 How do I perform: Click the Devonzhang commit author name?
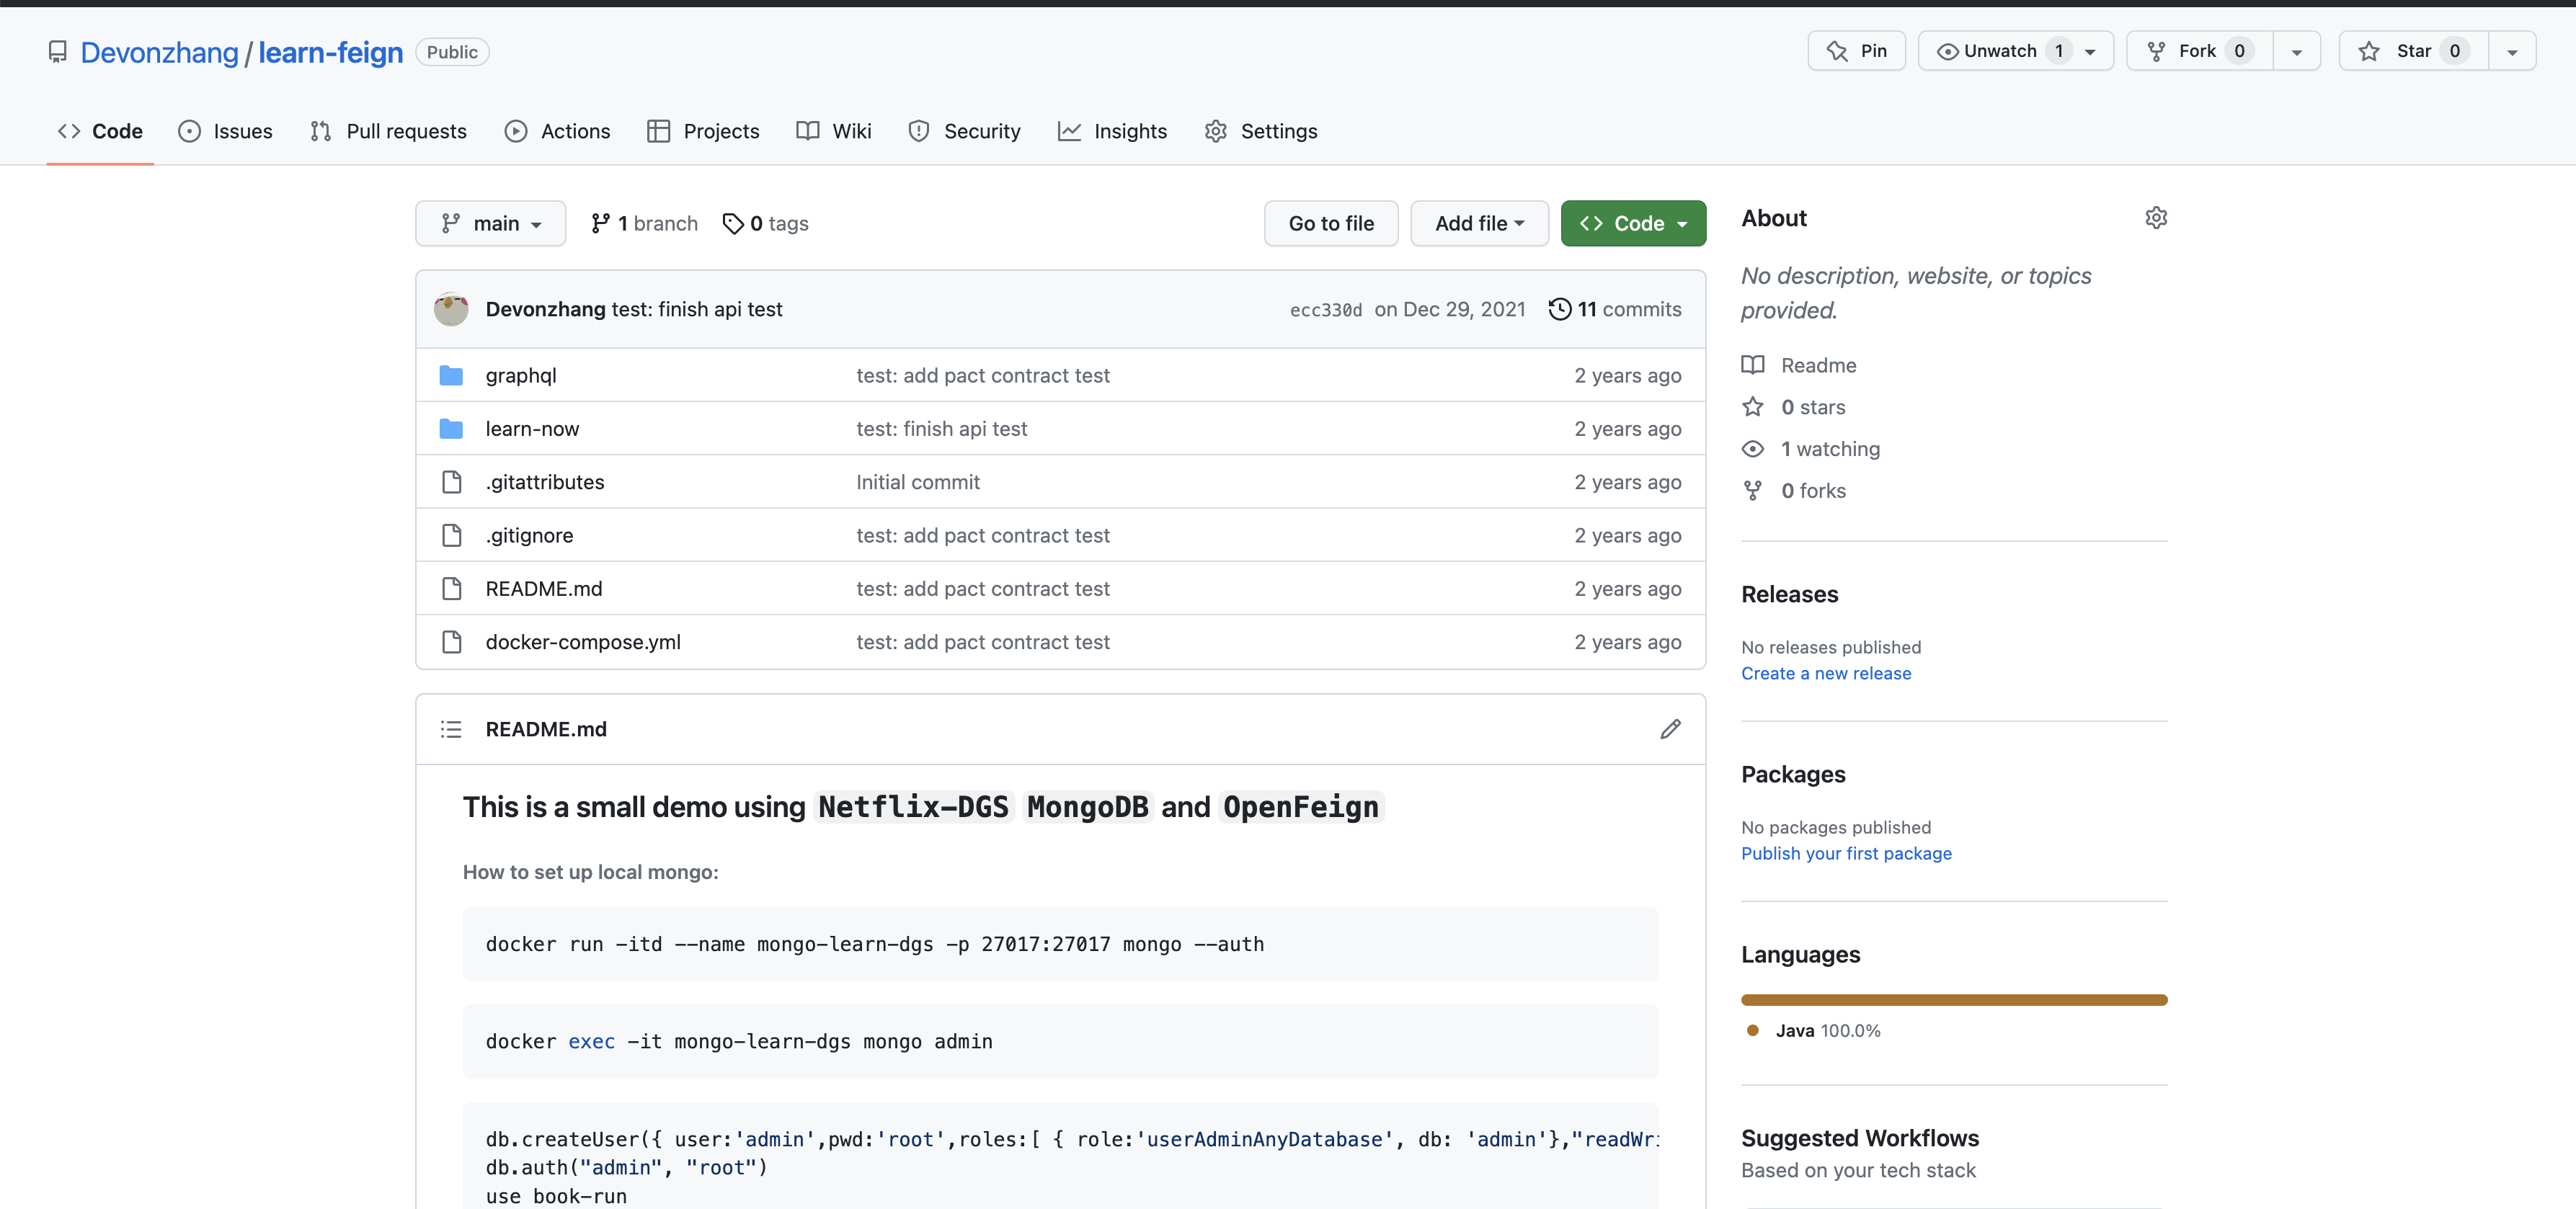point(545,309)
